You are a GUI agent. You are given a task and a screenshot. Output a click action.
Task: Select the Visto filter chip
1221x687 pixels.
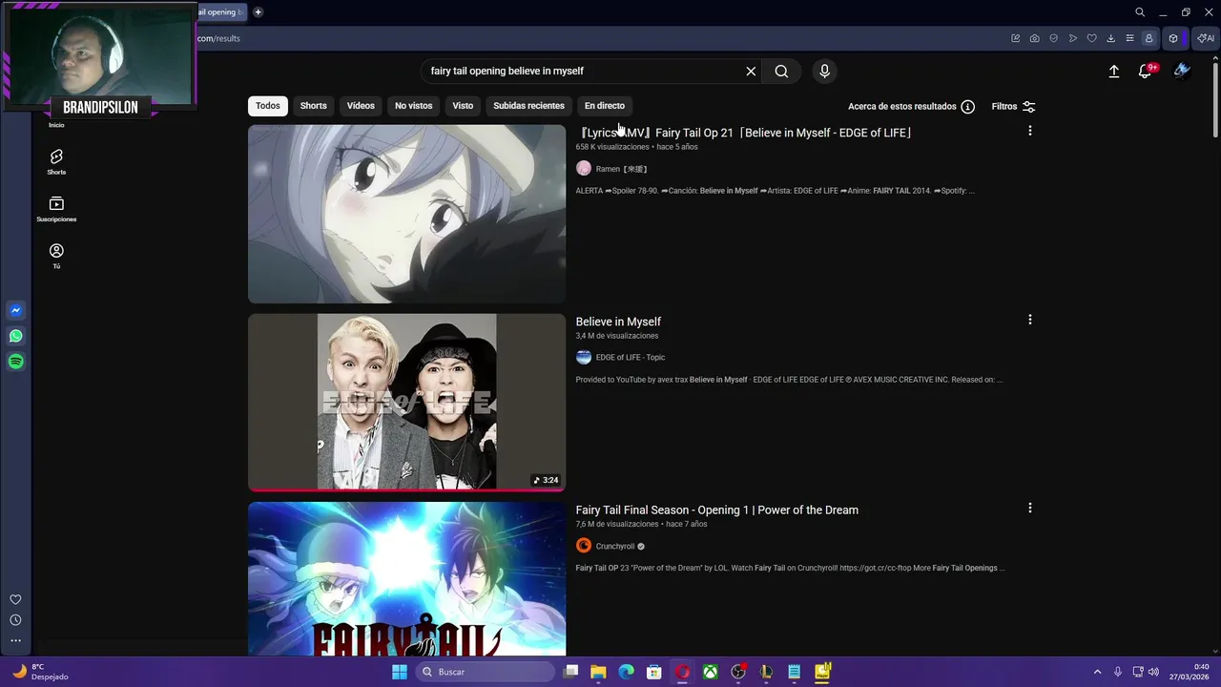[x=463, y=106]
